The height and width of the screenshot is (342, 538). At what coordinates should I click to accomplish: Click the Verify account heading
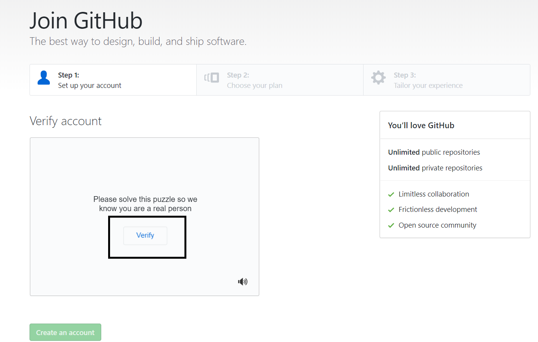(x=66, y=121)
